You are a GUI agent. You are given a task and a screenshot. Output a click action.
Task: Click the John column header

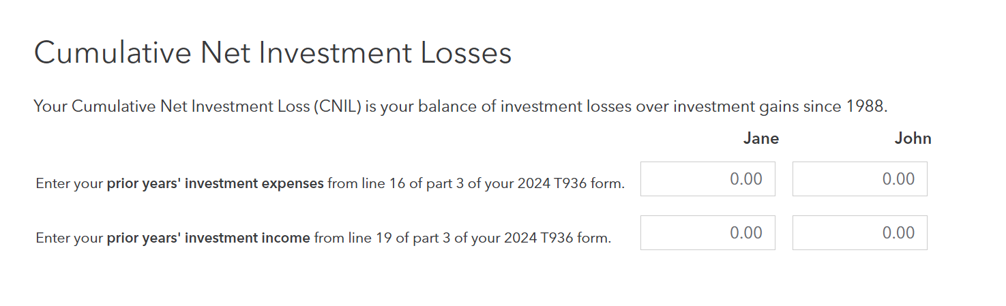(913, 139)
